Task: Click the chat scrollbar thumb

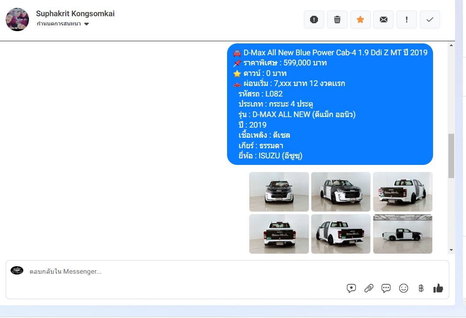Action: (451, 156)
